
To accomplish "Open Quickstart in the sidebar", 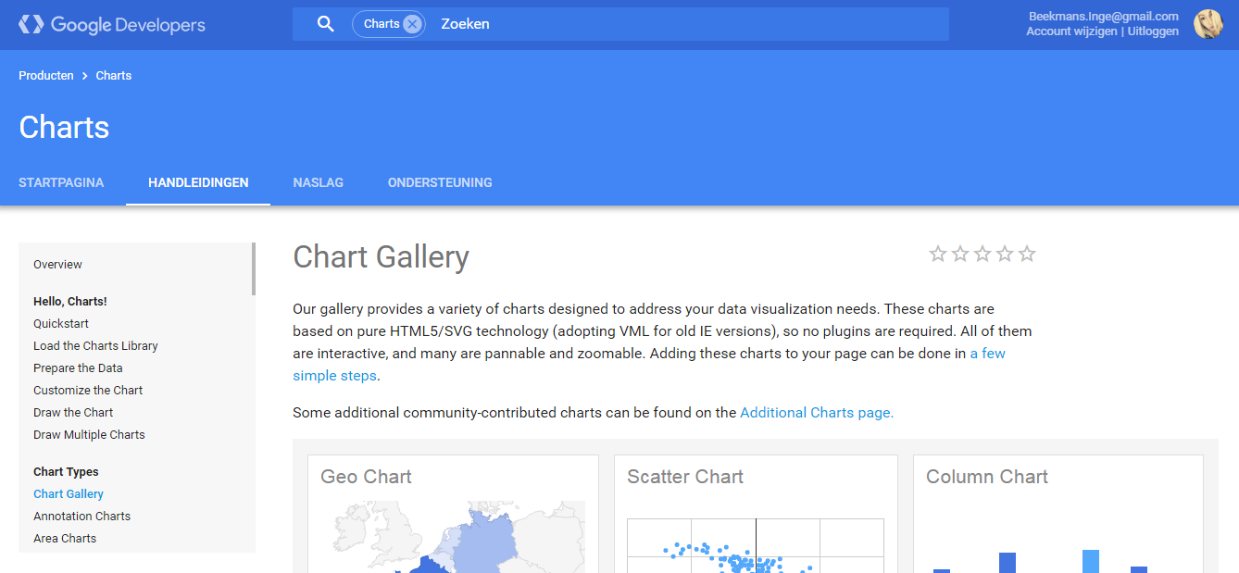I will 61,324.
